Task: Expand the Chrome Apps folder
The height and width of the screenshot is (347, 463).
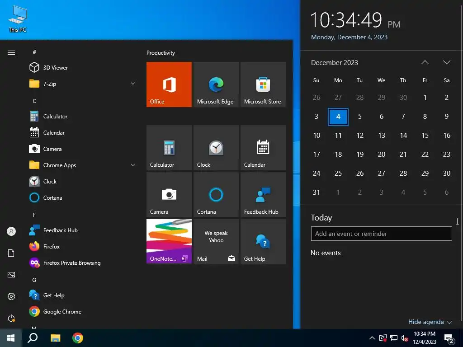Action: coord(83,165)
